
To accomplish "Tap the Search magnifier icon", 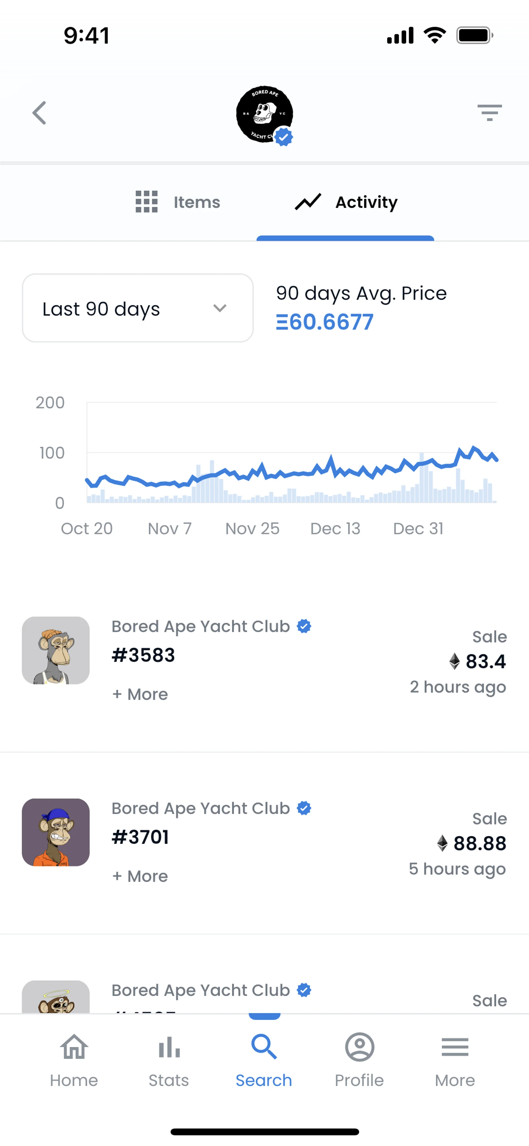I will [x=264, y=1047].
